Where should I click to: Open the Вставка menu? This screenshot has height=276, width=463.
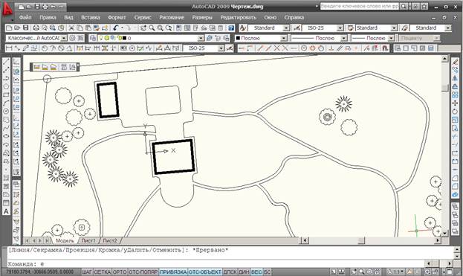click(91, 17)
